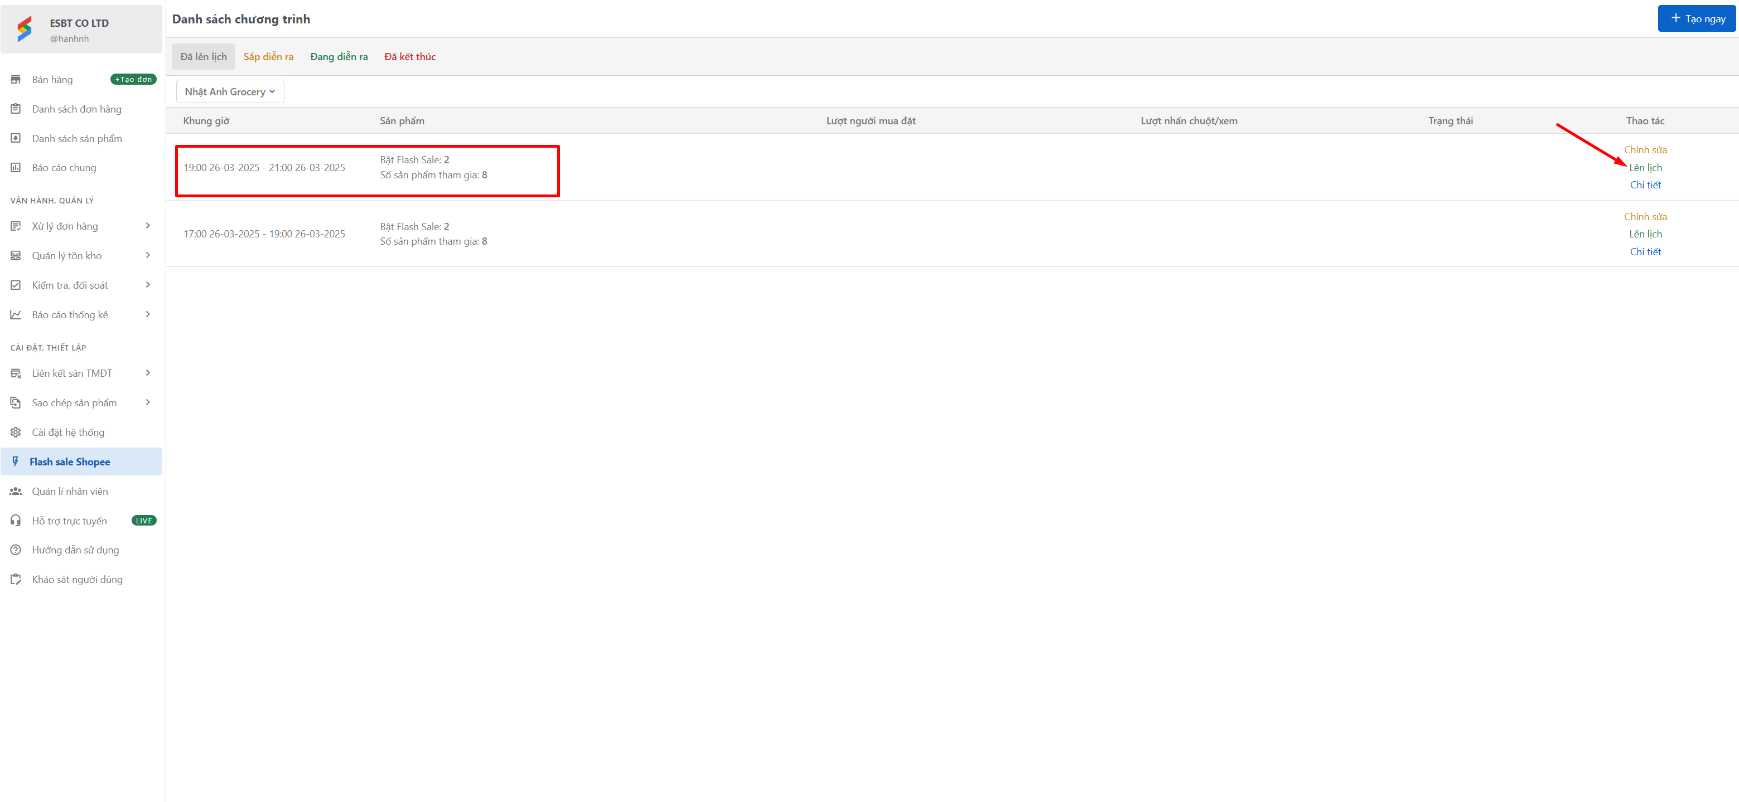Screen dimensions: 1739x802
Task: Click the Hỗ trợ trực tuyến headset icon
Action: click(x=16, y=521)
